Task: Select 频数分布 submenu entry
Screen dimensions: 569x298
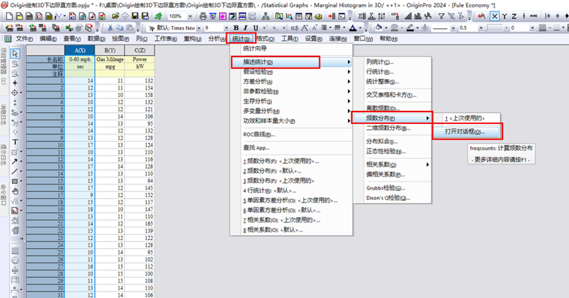Action: [392, 118]
